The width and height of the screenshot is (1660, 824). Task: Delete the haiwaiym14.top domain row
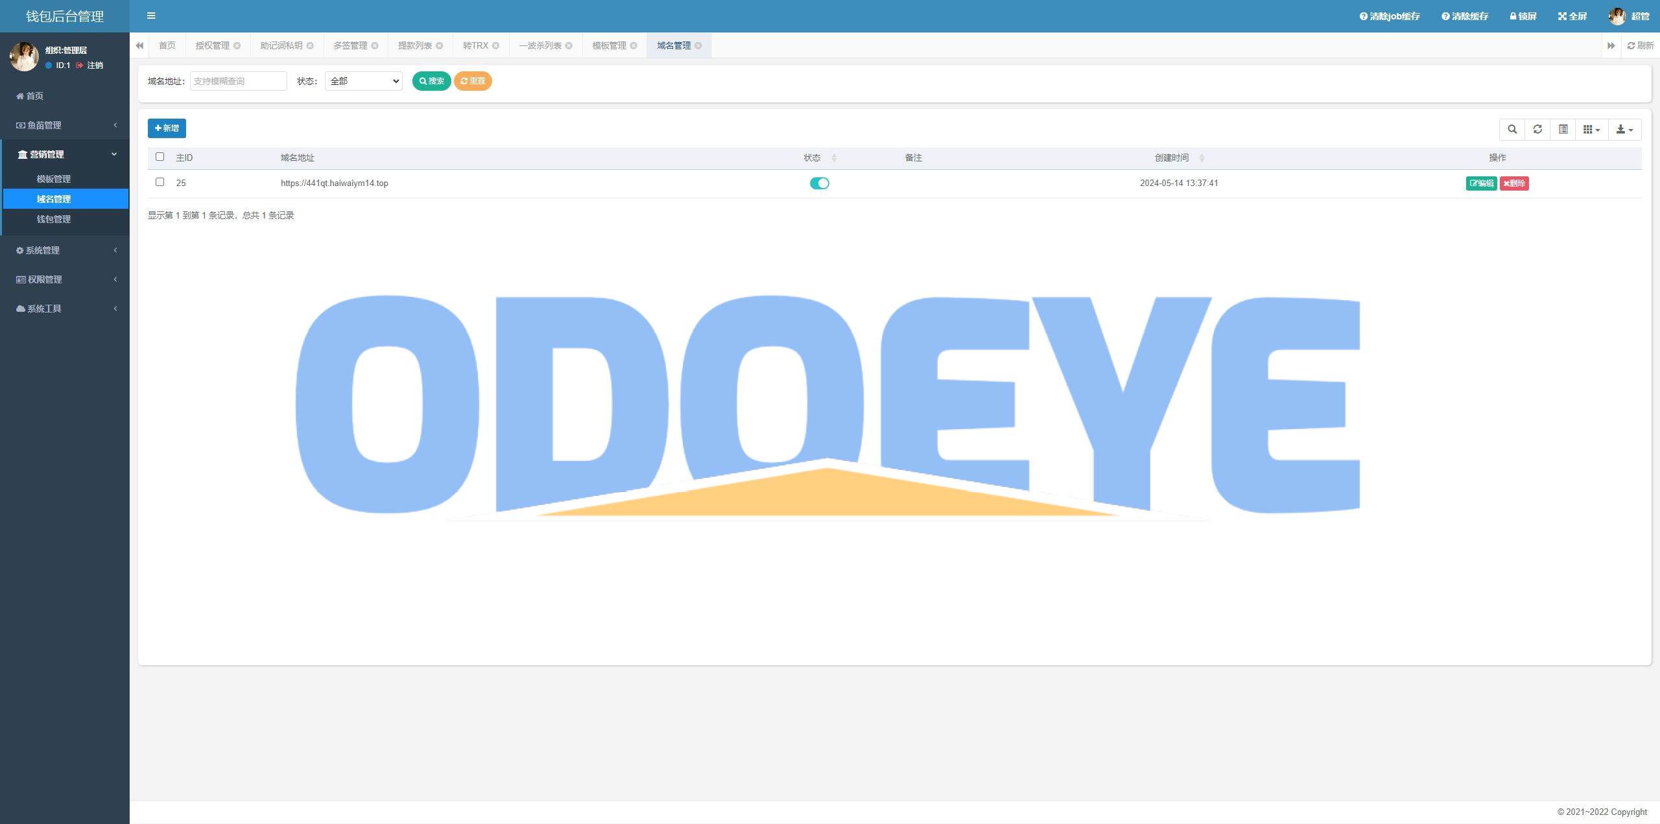[x=1514, y=183]
